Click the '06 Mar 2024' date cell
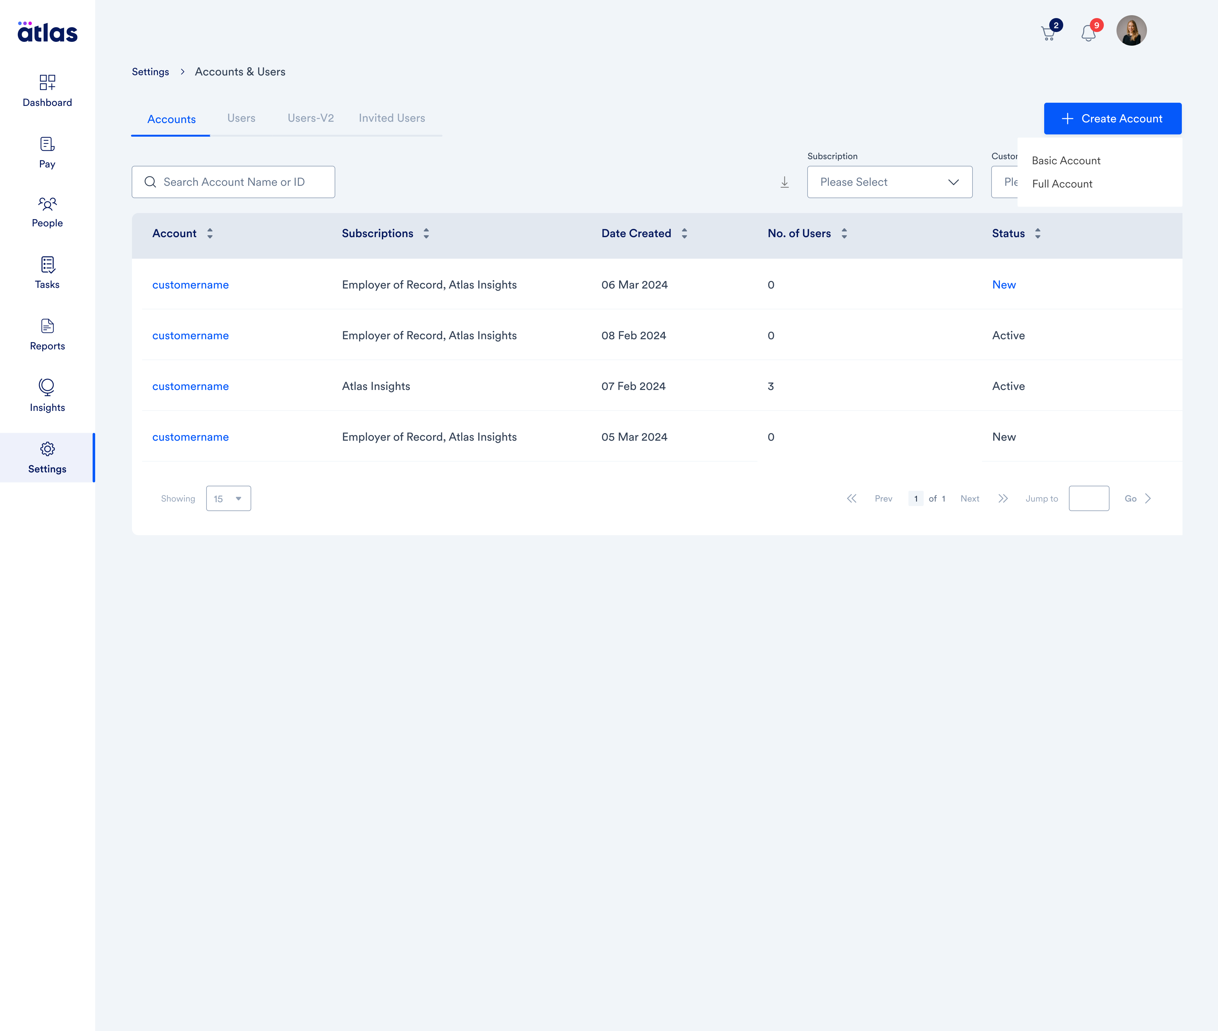 coord(634,285)
